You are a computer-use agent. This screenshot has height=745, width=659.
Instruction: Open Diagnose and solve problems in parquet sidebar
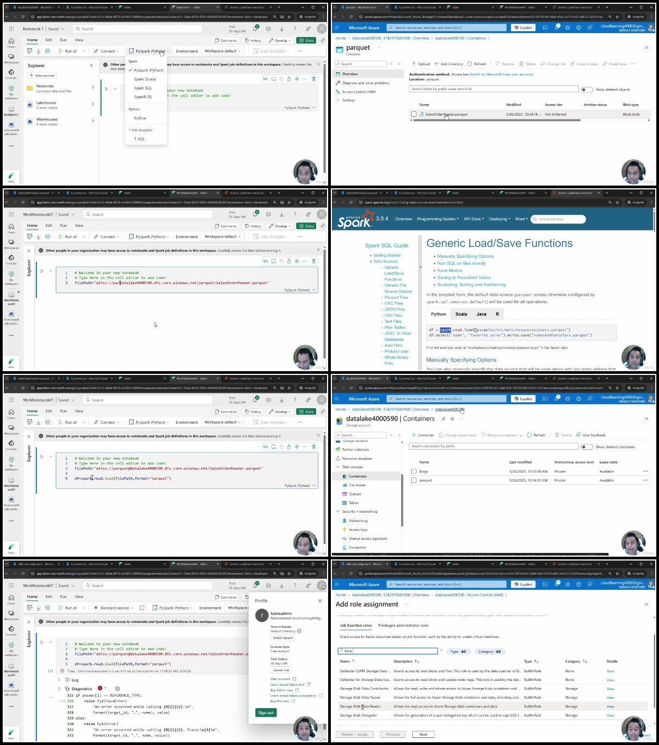(366, 83)
